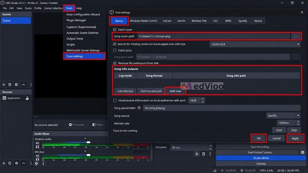Open virtual camera settings gear
The image size is (308, 173).
click(x=303, y=152)
